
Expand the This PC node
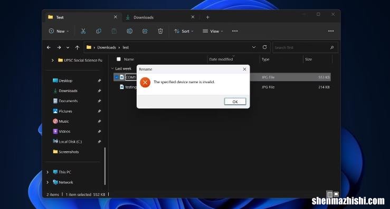47,172
